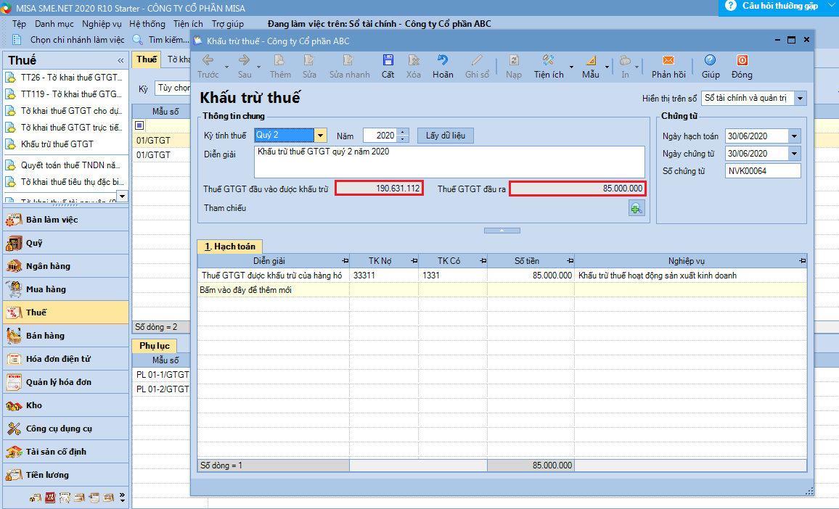Click the green add Tham chiếu icon
This screenshot has height=509, width=839.
[x=637, y=208]
